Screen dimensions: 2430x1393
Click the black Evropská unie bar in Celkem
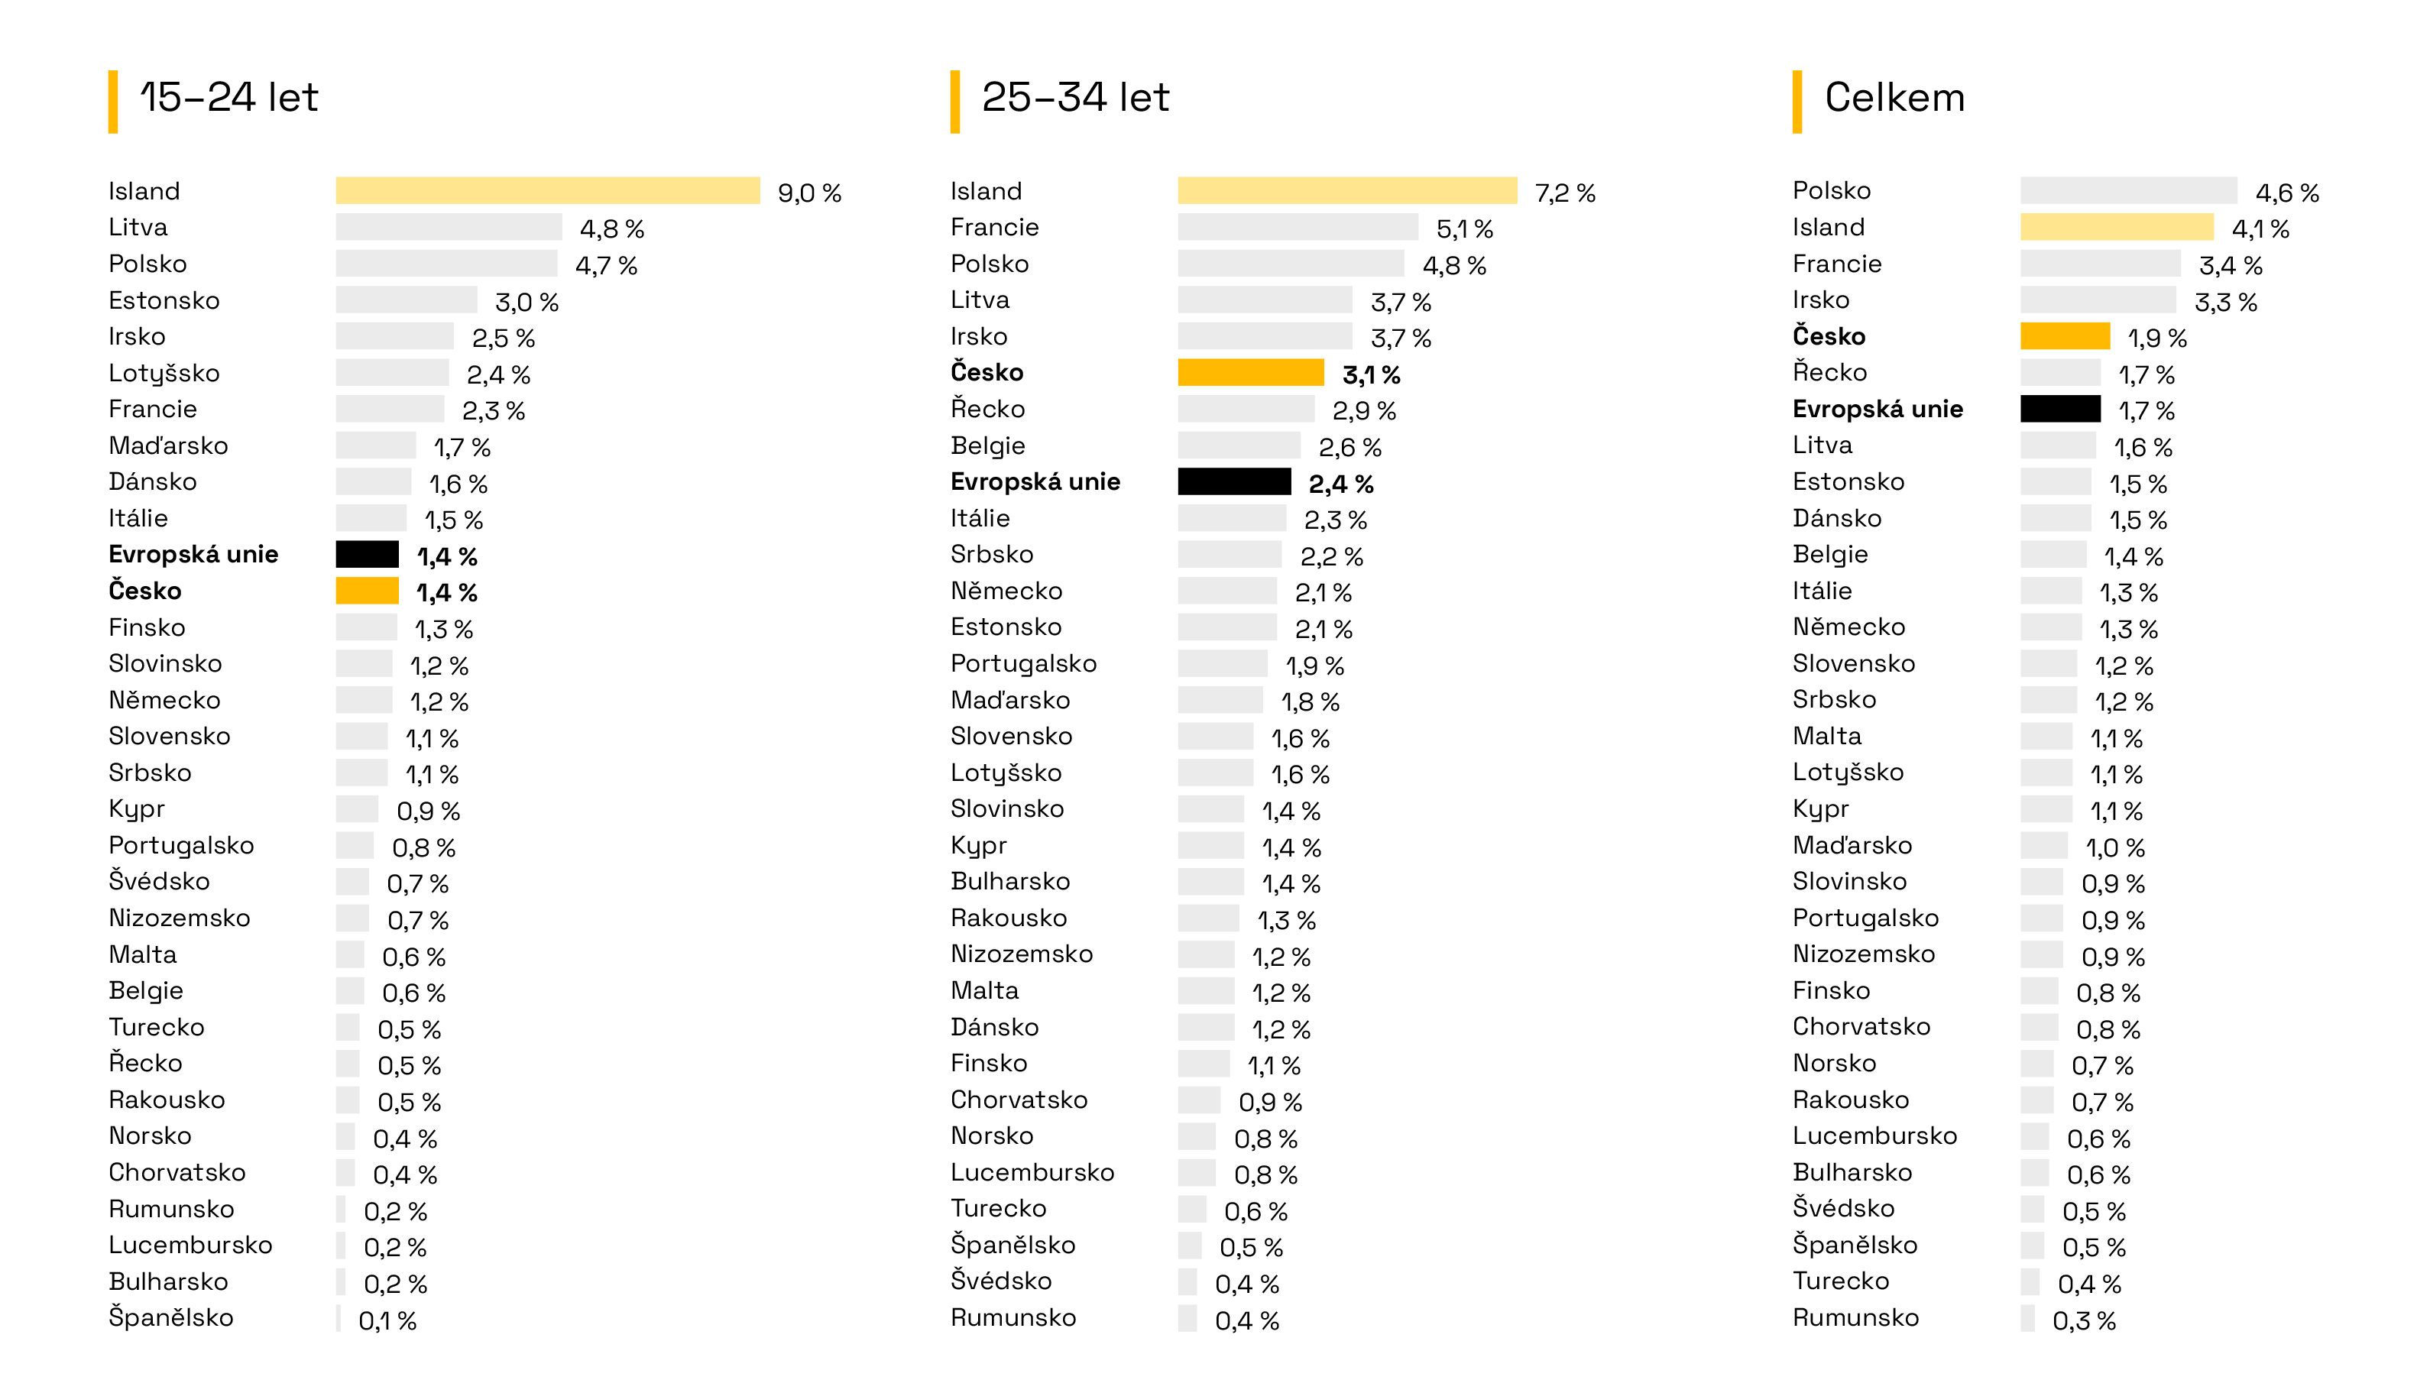pyautogui.click(x=2059, y=410)
